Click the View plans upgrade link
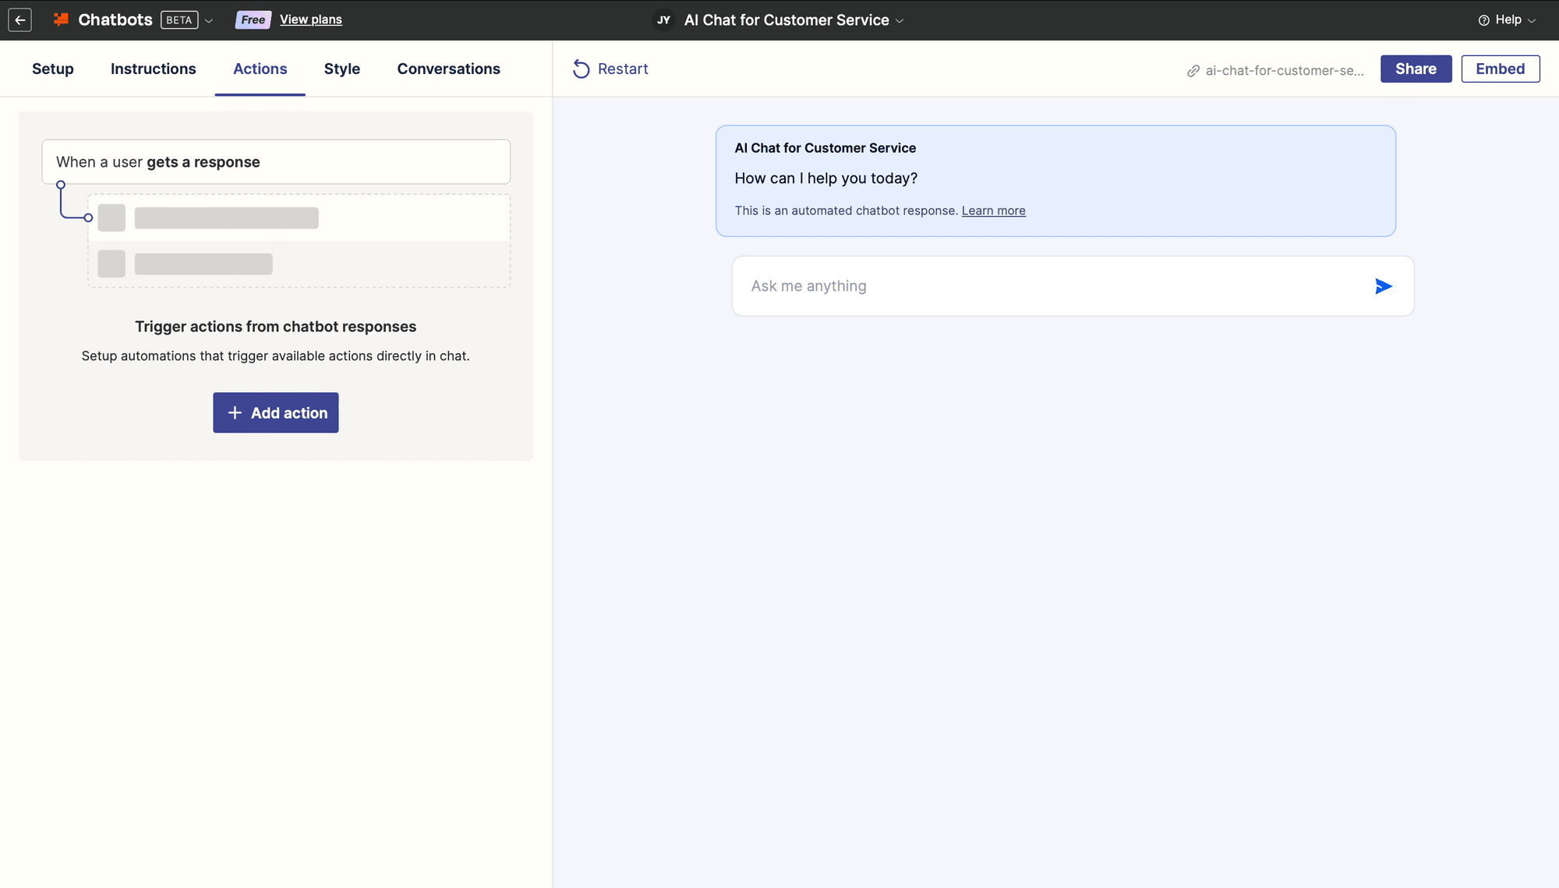1559x888 pixels. pos(310,19)
